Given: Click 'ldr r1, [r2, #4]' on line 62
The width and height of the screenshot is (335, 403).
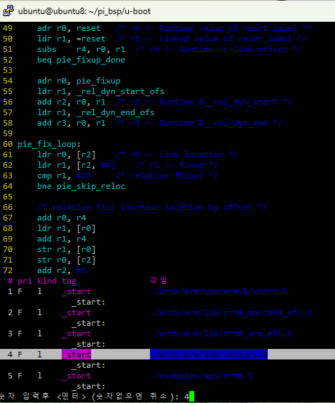Looking at the screenshot, I should (x=76, y=165).
